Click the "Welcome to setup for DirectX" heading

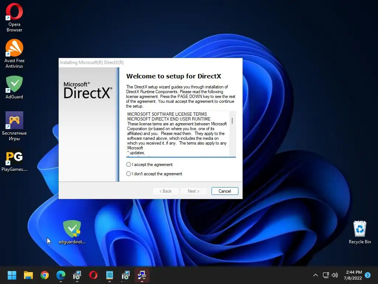click(x=173, y=76)
